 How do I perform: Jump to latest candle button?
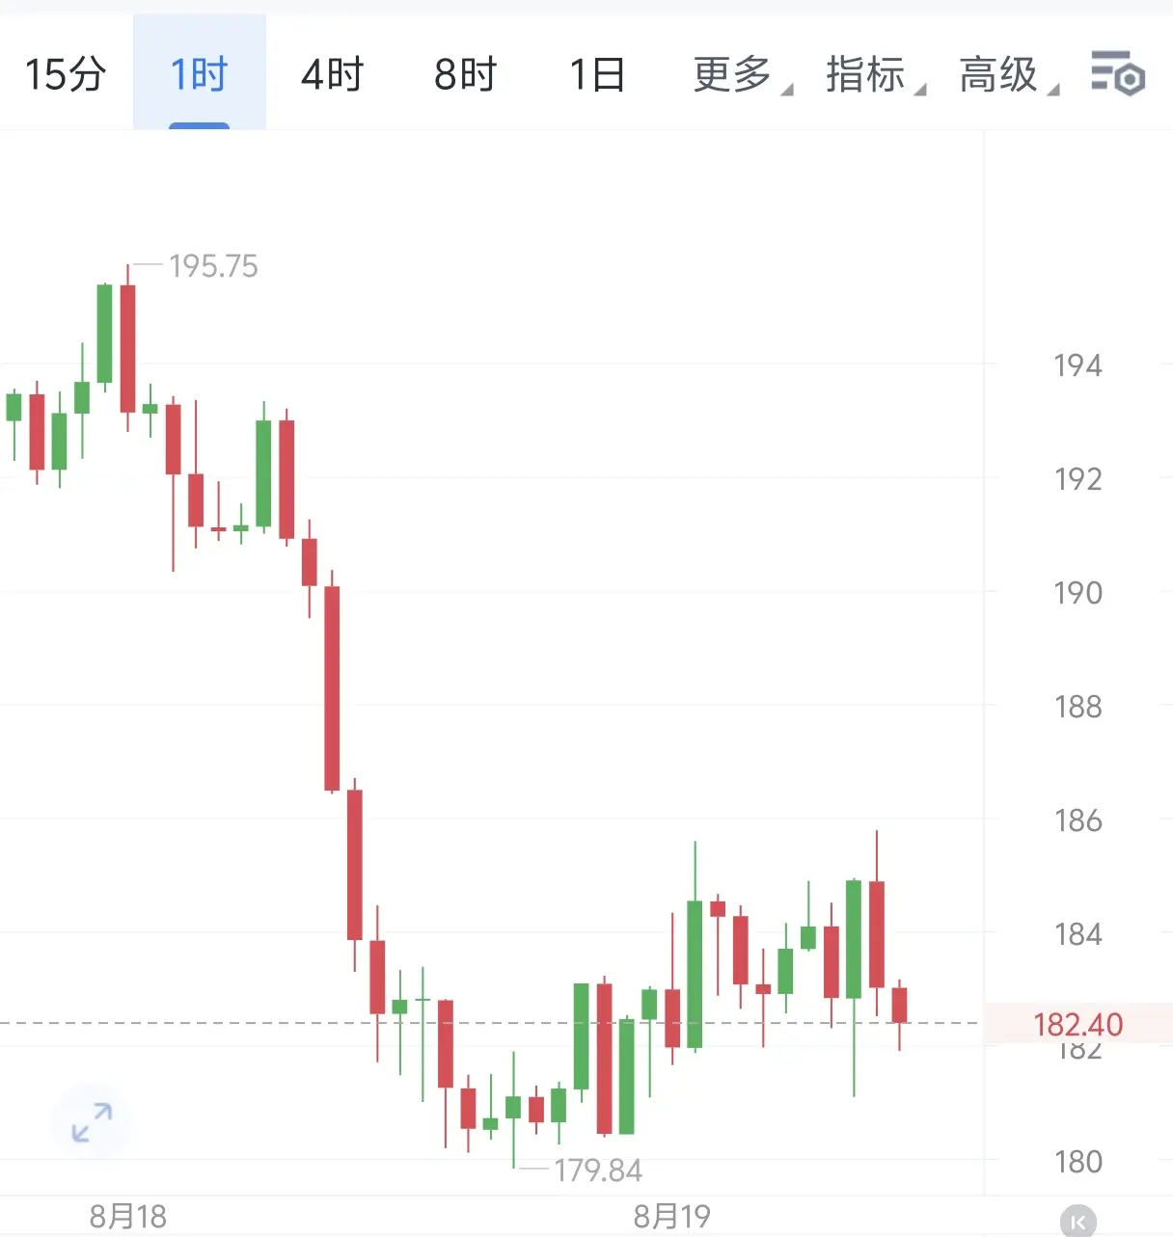coord(1078,1222)
